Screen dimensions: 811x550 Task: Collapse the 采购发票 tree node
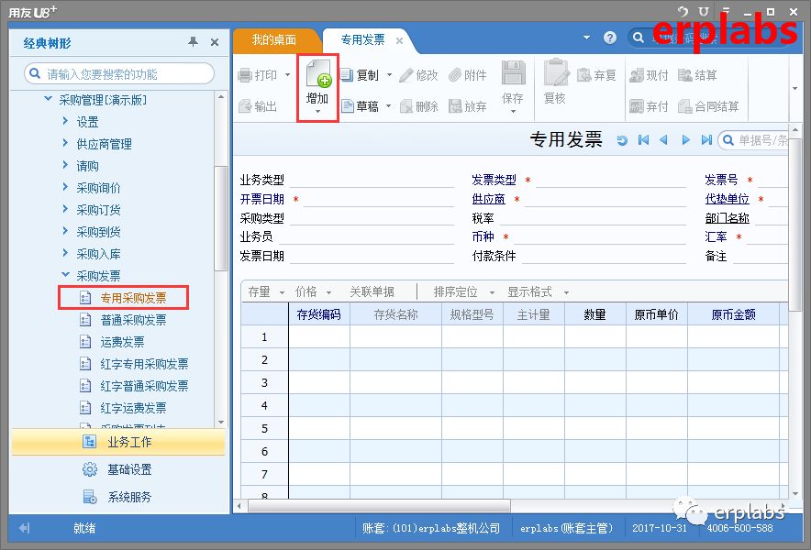(65, 274)
